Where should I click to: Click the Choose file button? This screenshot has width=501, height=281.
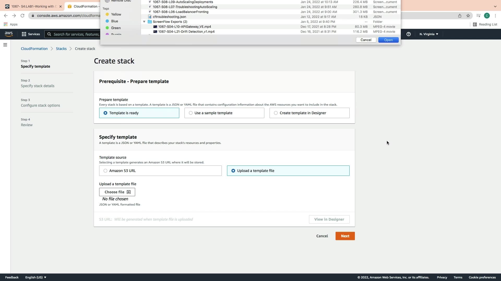pos(117,192)
